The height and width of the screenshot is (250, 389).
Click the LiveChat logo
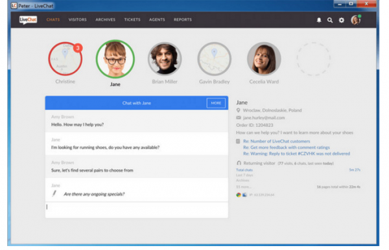coord(28,20)
